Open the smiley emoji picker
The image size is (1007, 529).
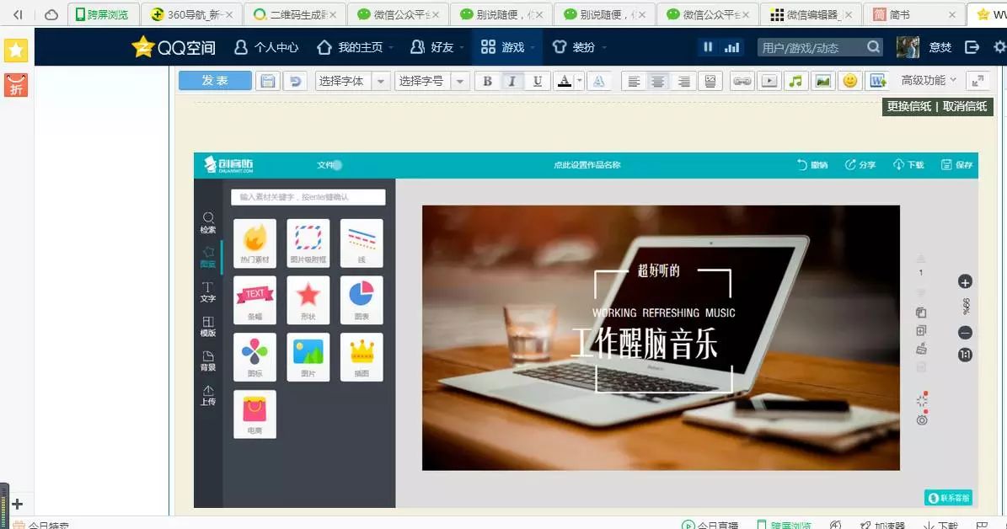[850, 81]
